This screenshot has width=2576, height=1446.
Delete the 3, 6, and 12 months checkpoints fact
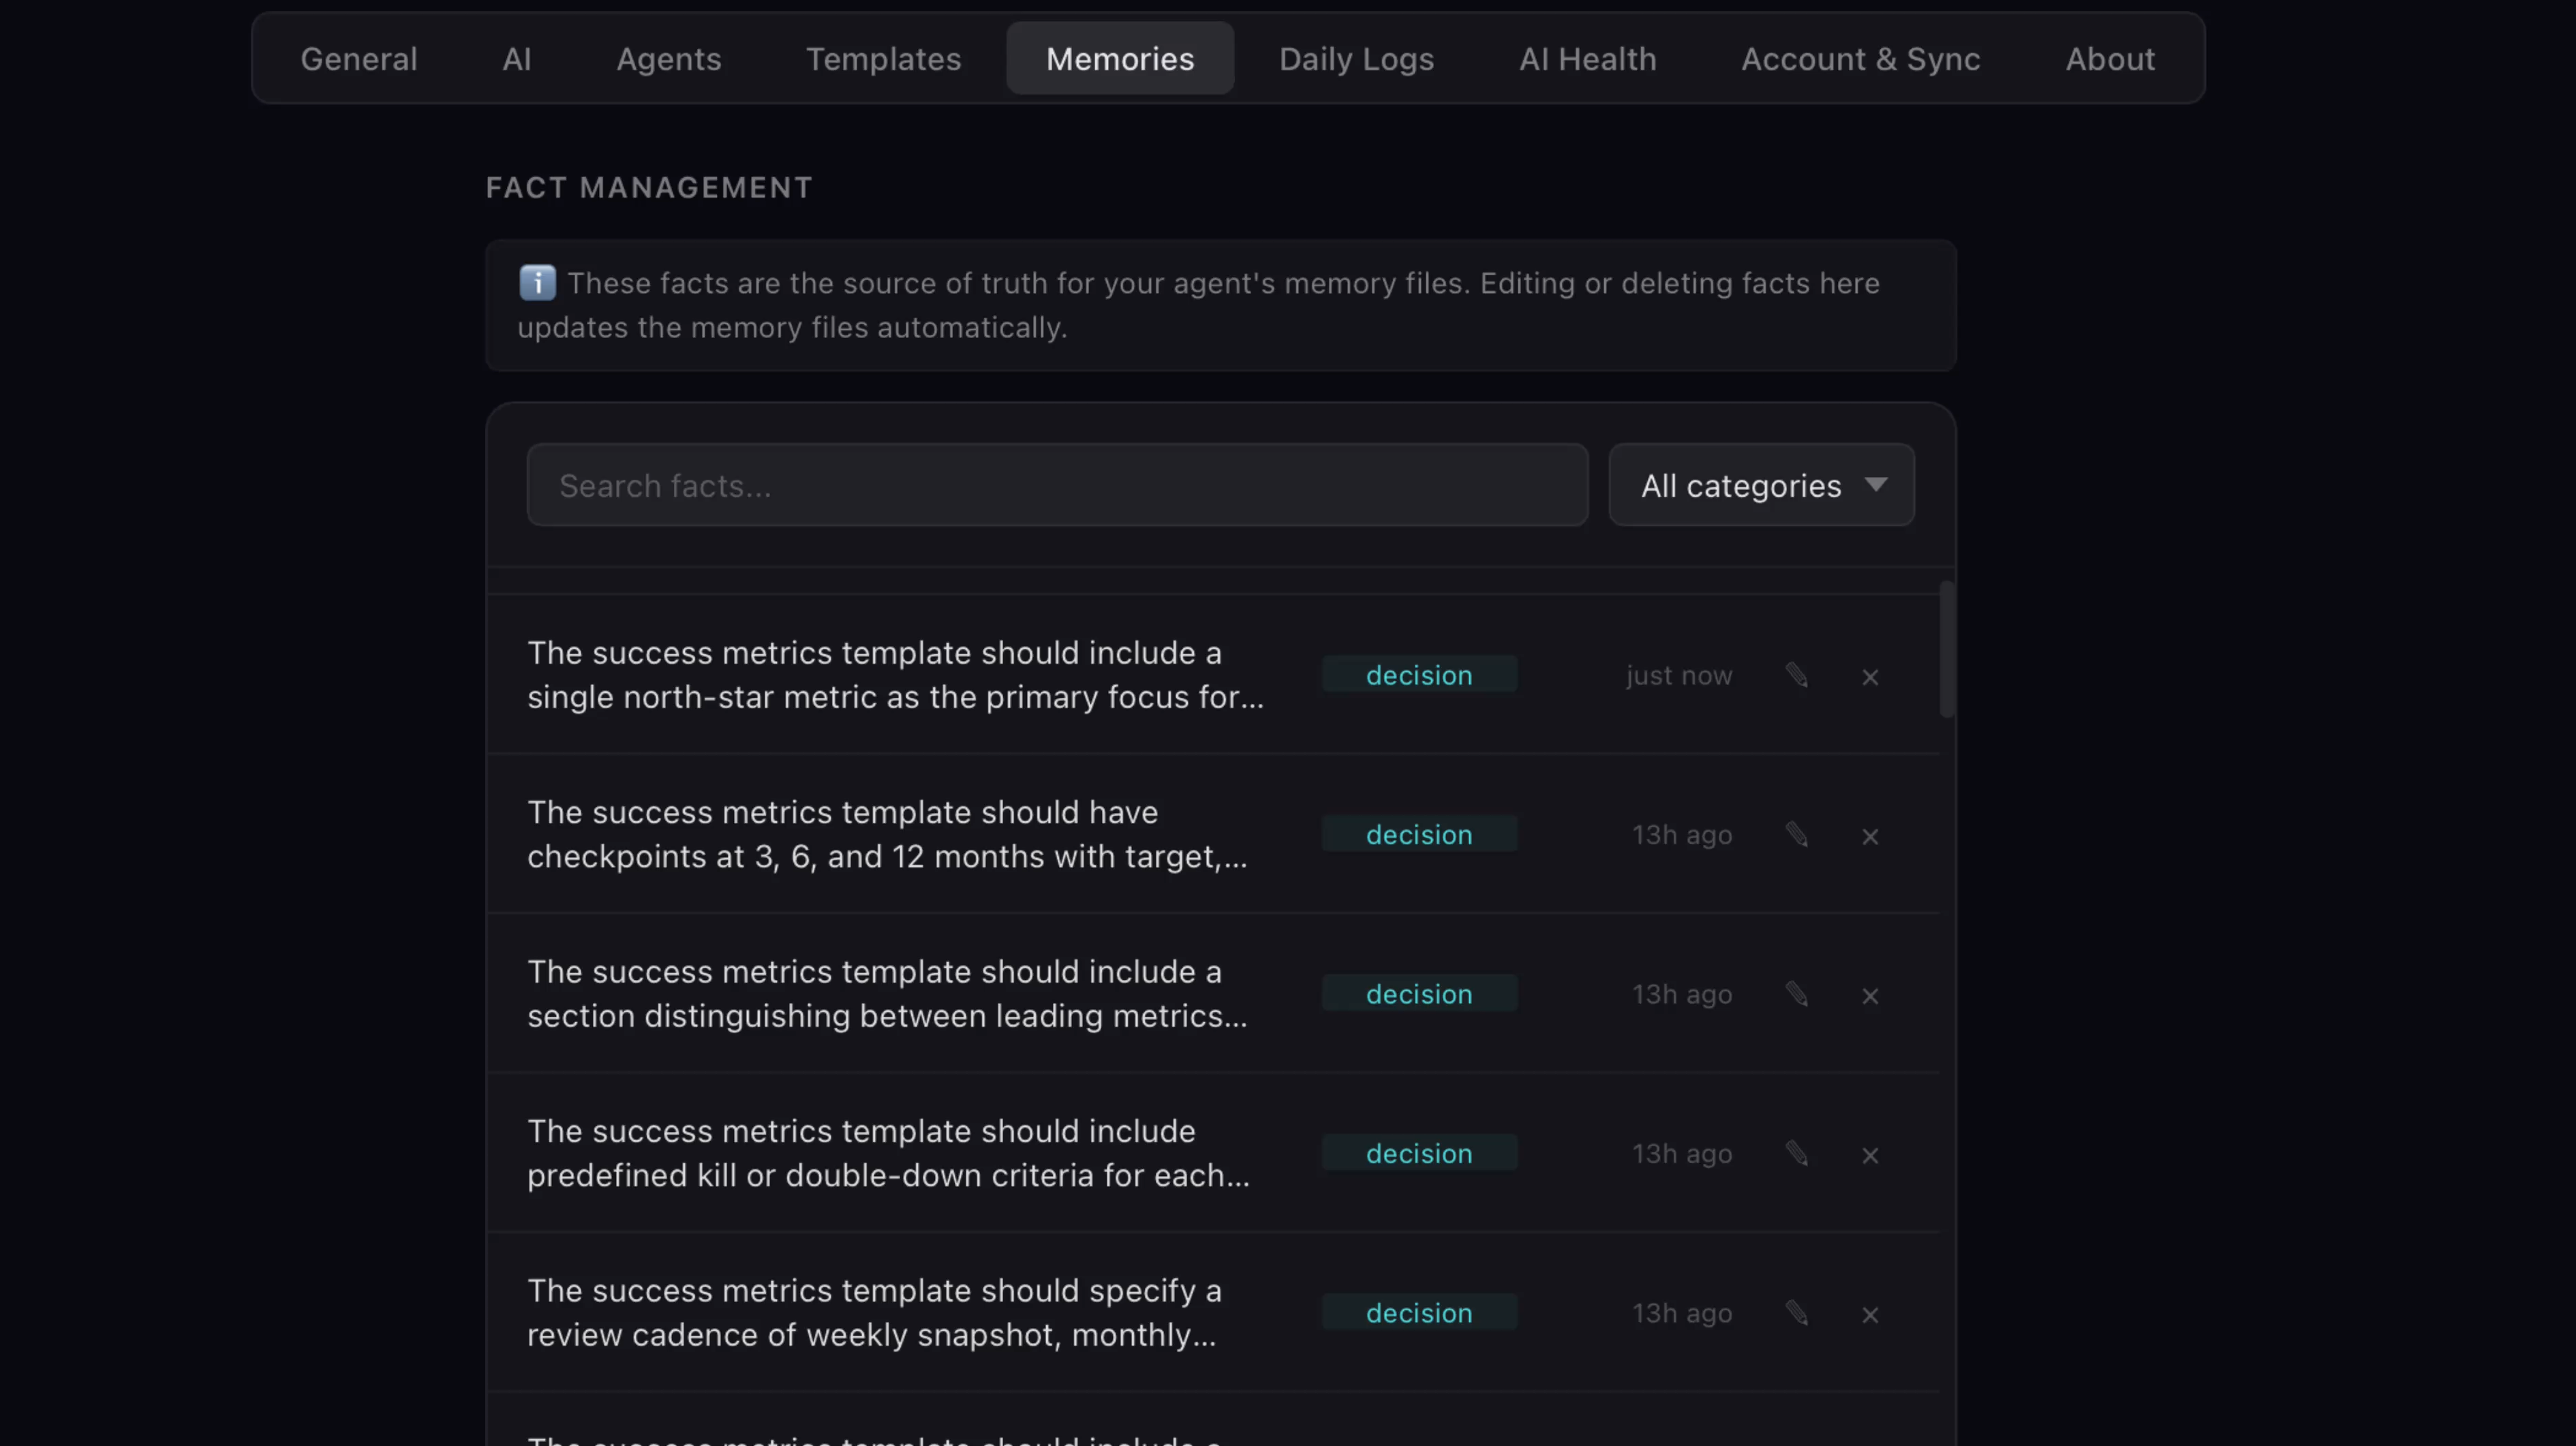click(1870, 836)
